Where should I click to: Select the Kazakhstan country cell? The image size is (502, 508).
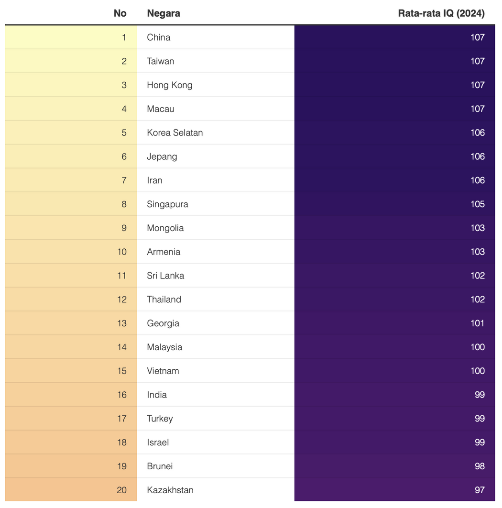coord(216,490)
